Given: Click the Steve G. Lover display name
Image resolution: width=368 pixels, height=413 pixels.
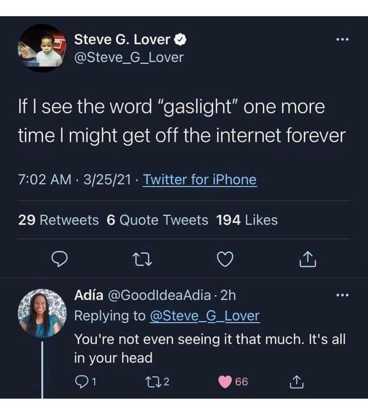Looking at the screenshot, I should tap(122, 40).
